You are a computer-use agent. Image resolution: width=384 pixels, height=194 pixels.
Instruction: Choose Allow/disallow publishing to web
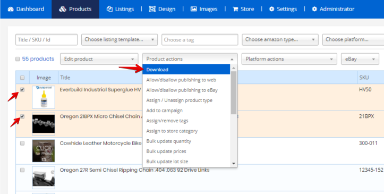(x=186, y=80)
